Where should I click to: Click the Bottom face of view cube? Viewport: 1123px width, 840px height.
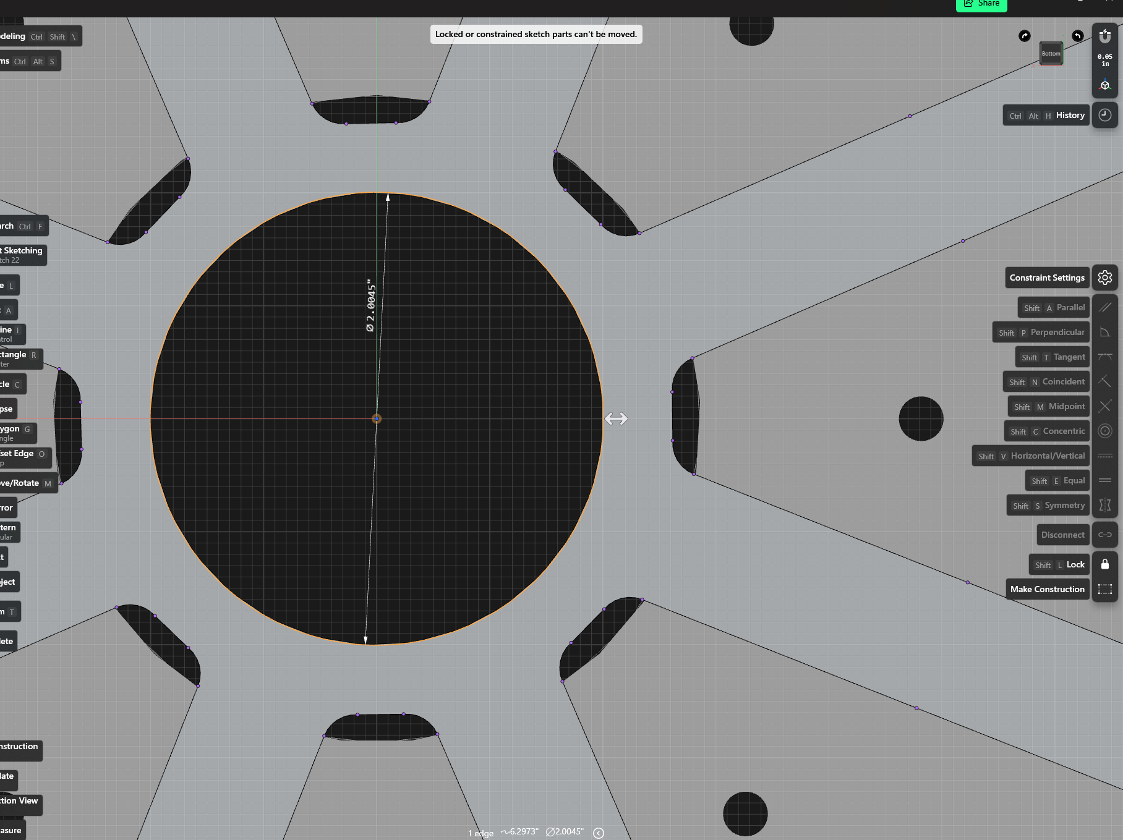(1051, 53)
